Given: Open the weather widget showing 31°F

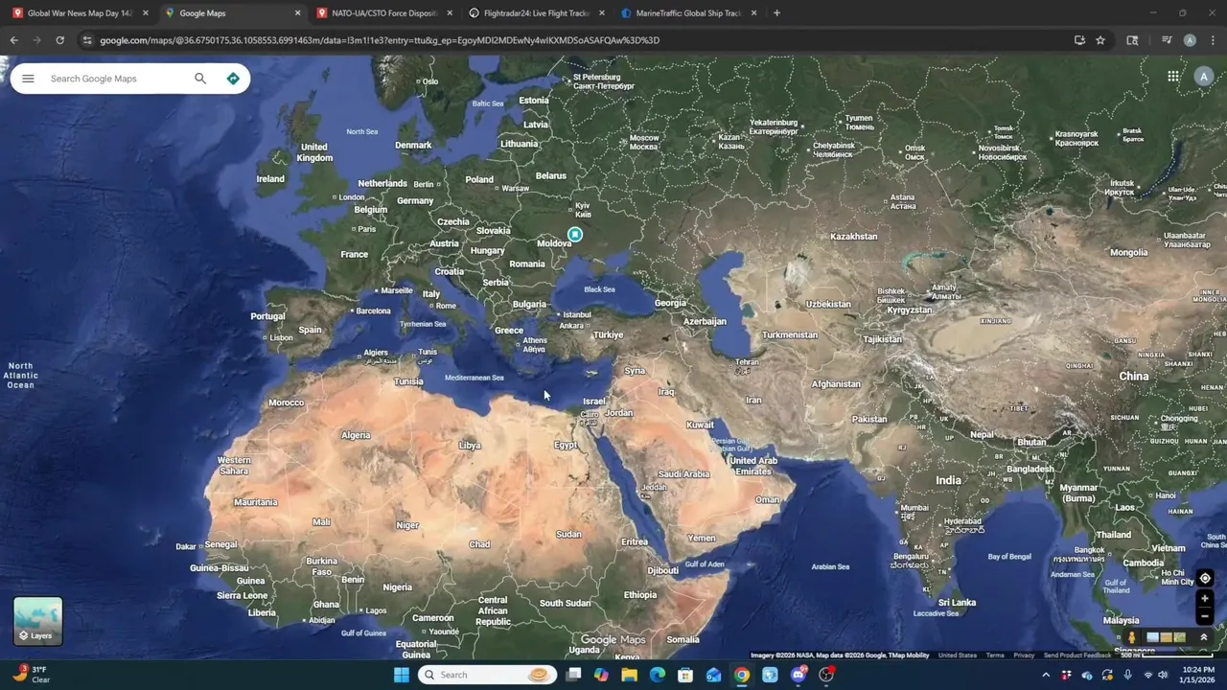Looking at the screenshot, I should point(31,675).
